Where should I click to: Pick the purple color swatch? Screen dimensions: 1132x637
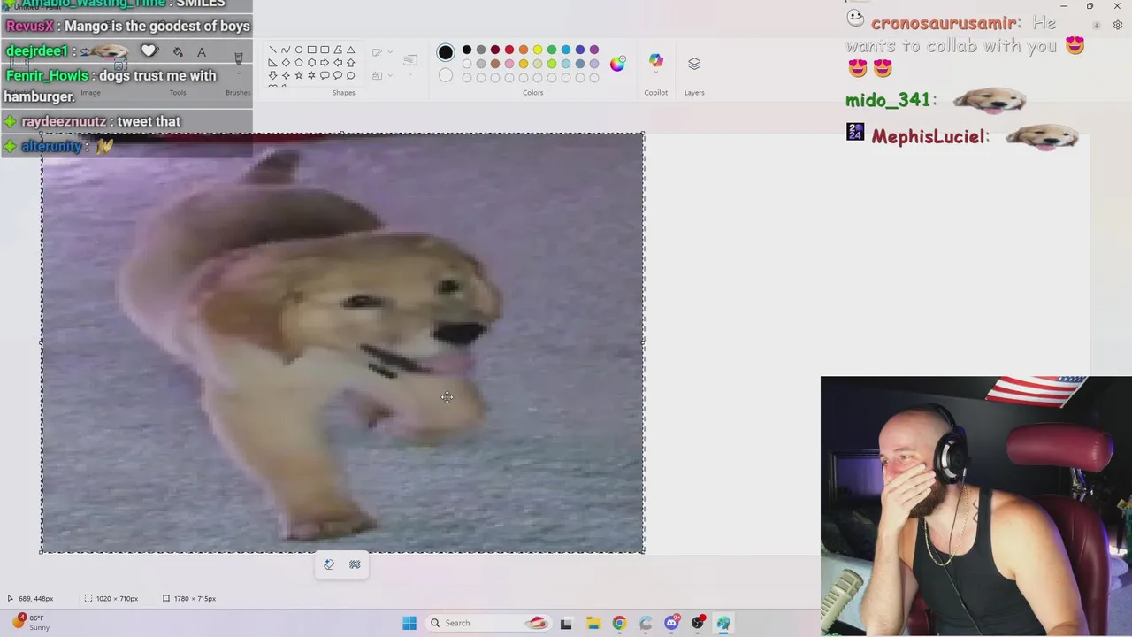pos(594,50)
